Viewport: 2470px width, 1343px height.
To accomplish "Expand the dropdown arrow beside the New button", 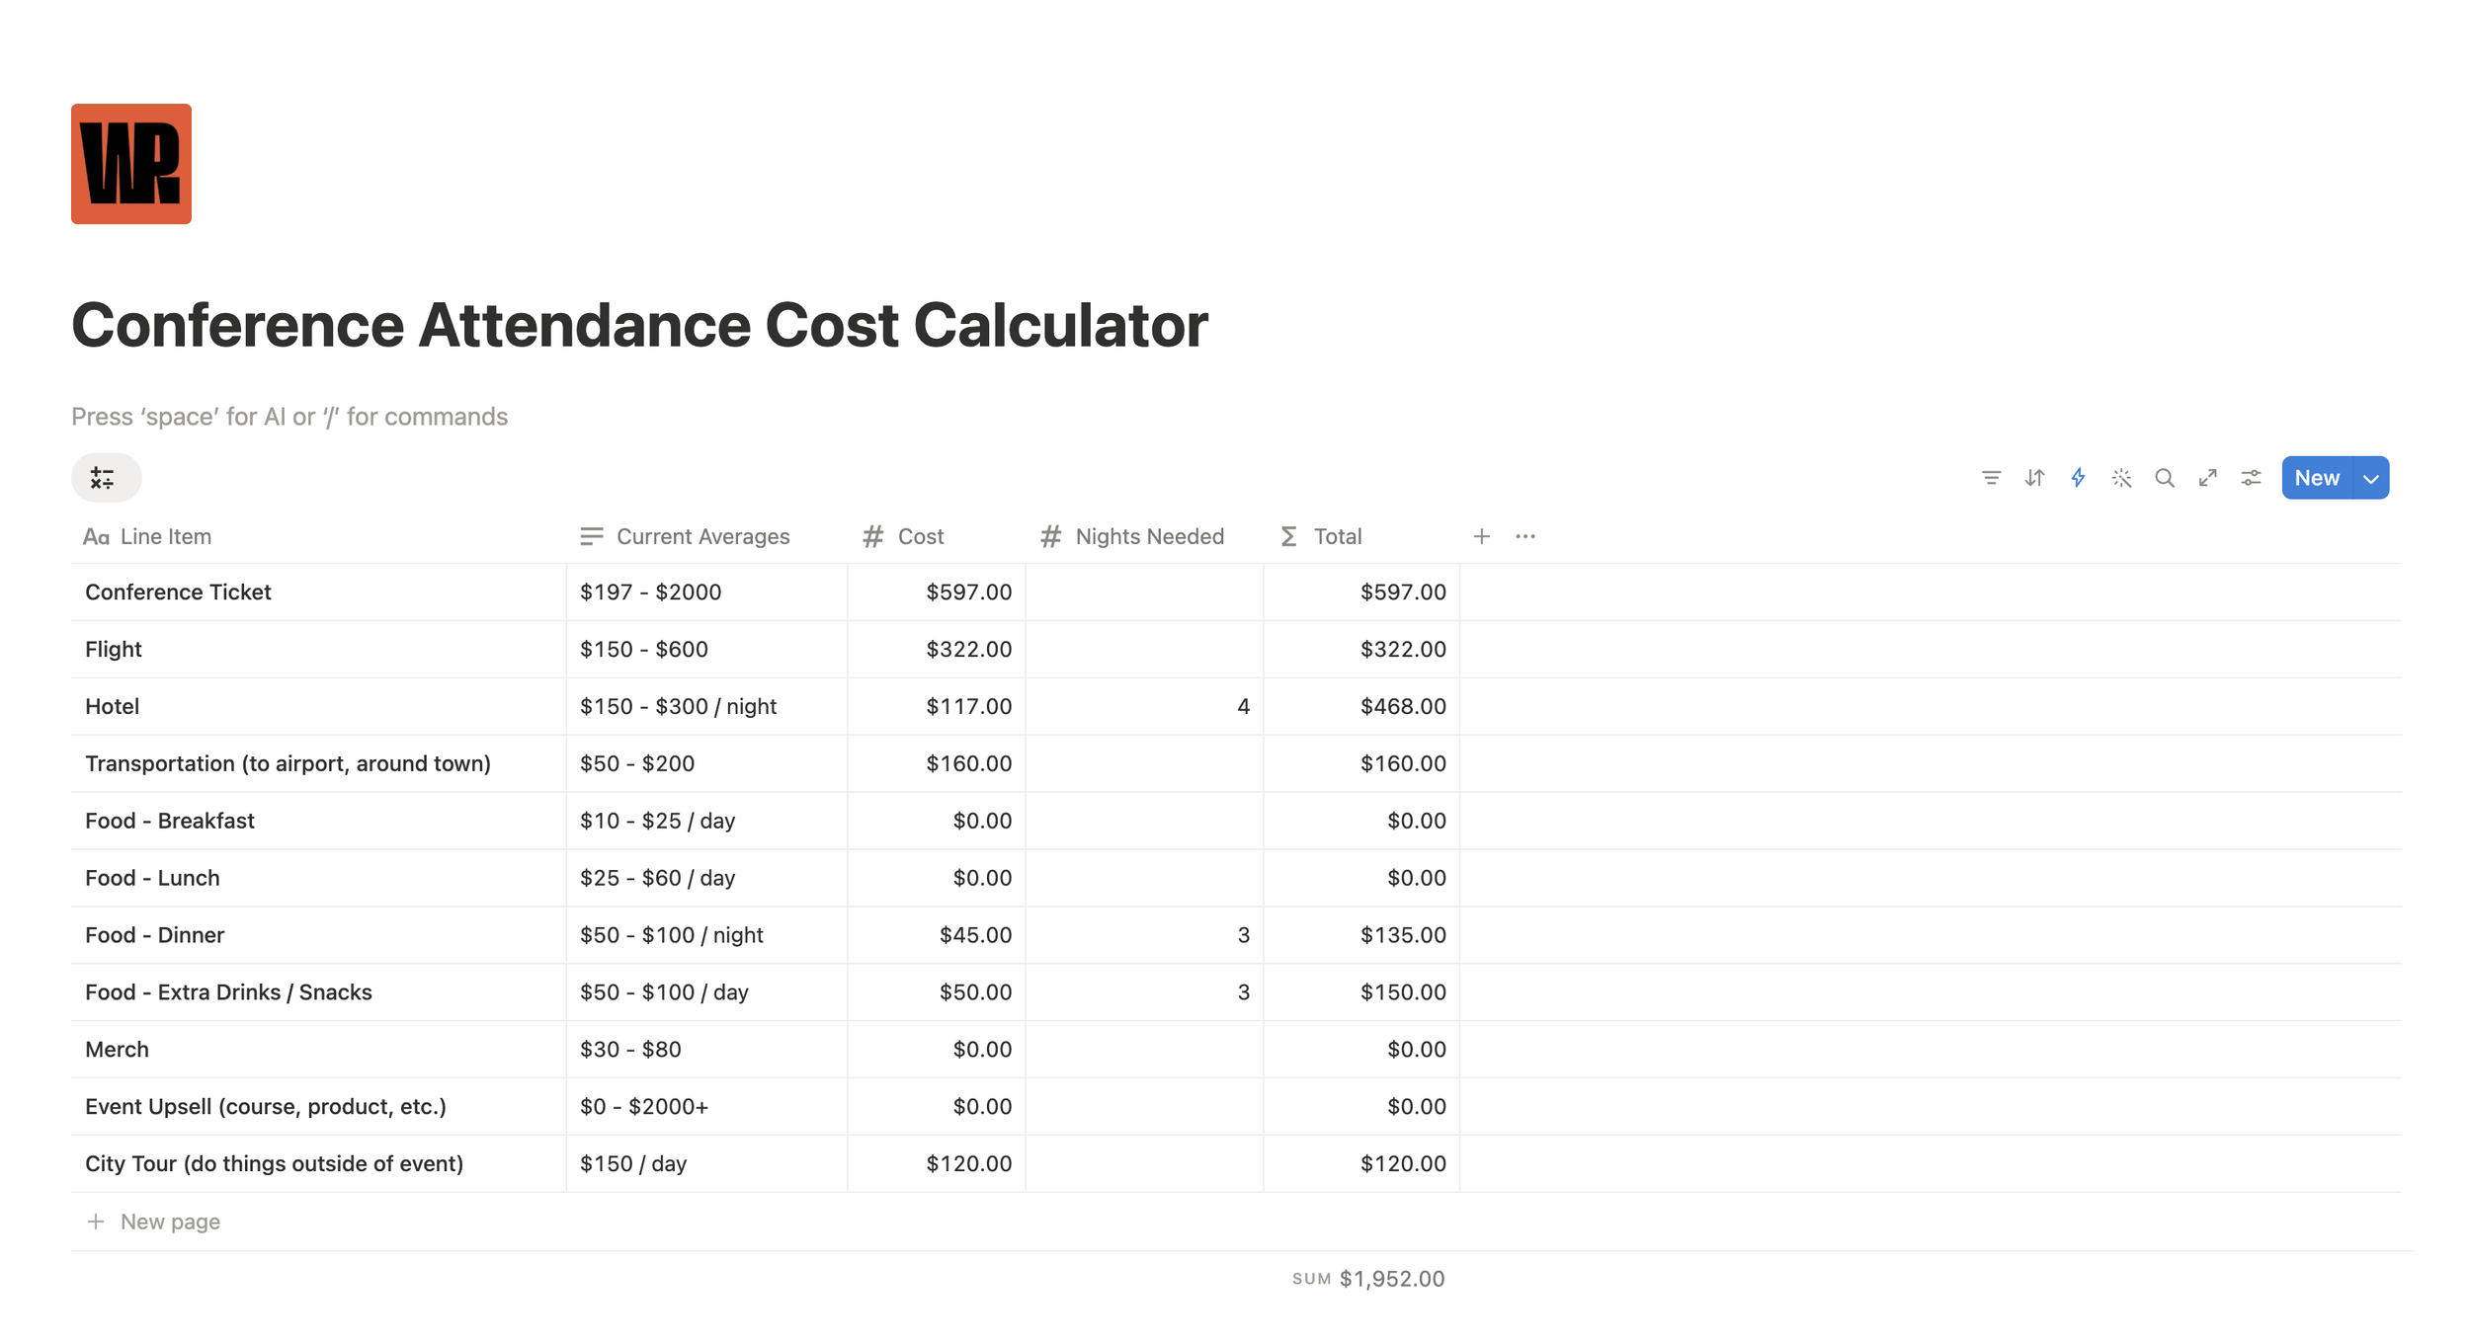I will [x=2370, y=478].
